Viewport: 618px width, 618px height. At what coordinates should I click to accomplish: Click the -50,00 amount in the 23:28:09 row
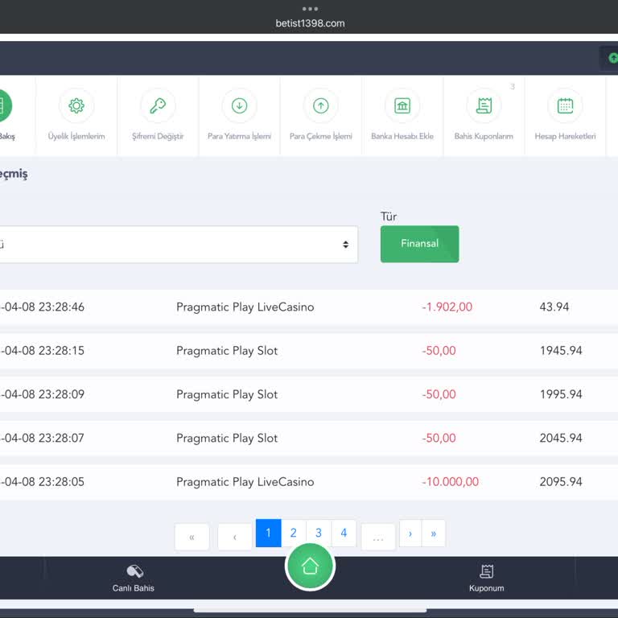tap(439, 394)
